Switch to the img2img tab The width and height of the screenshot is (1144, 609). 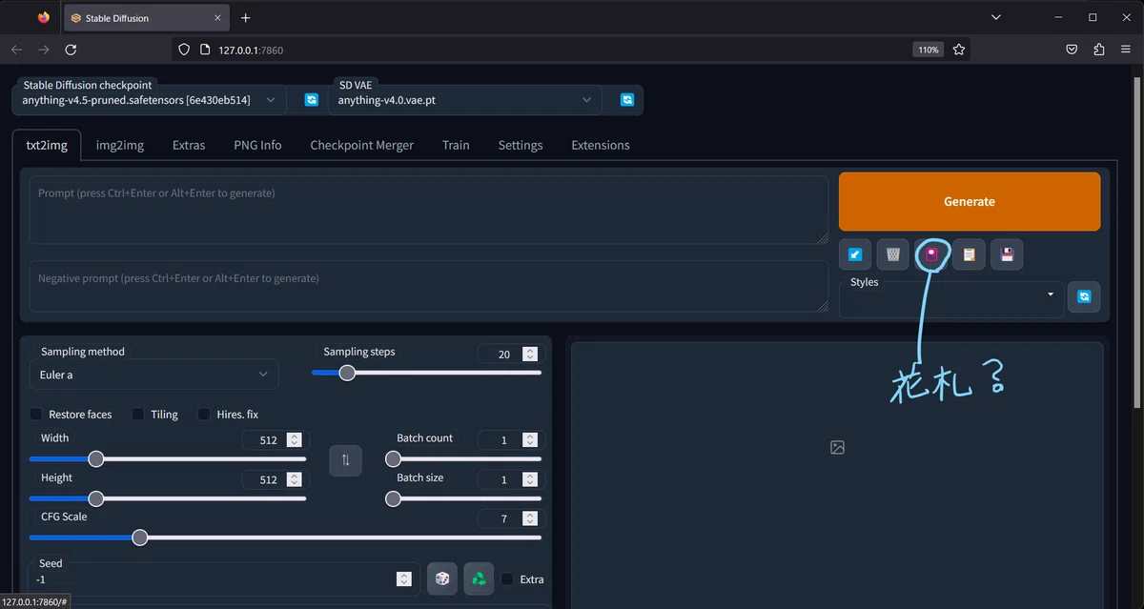pyautogui.click(x=120, y=145)
